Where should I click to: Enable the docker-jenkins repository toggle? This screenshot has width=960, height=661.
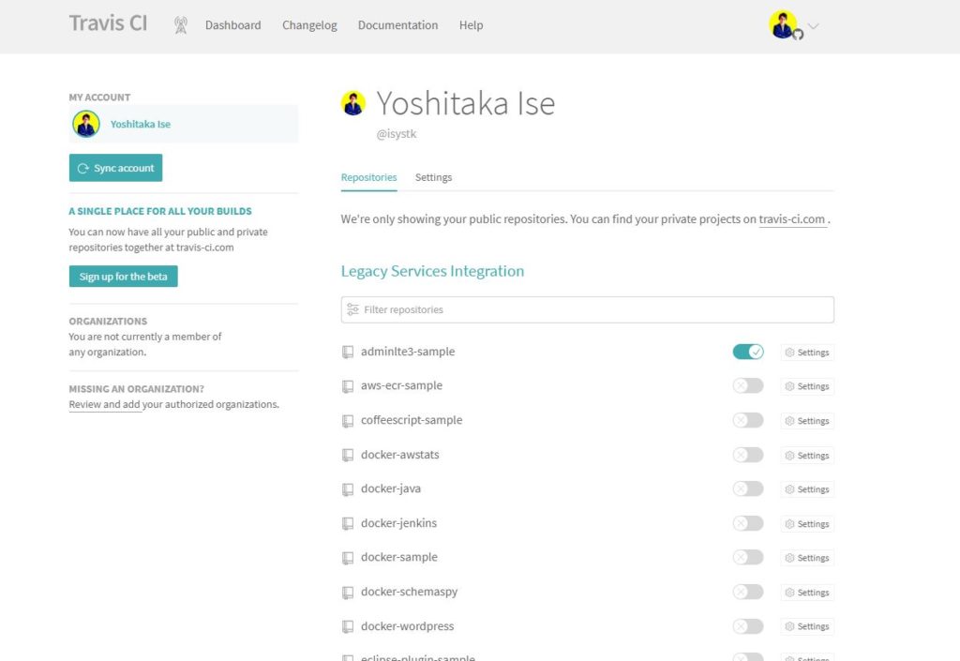point(748,523)
